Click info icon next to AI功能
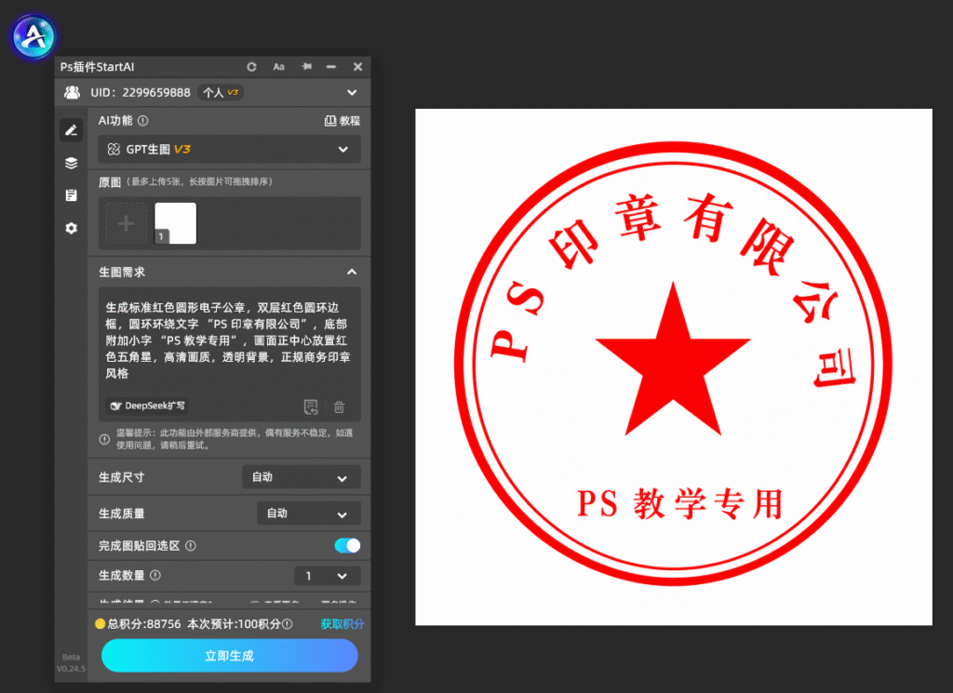953x693 pixels. tap(142, 120)
